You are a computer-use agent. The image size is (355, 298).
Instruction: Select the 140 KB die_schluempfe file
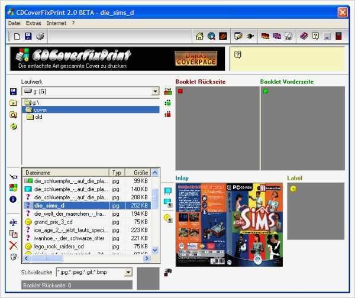click(x=87, y=189)
